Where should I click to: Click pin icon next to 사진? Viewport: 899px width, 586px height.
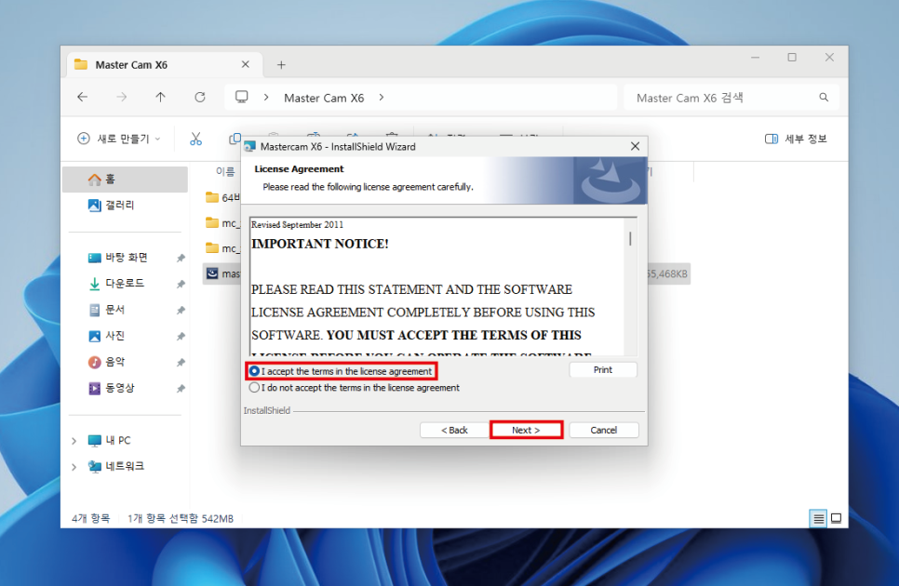click(x=181, y=336)
